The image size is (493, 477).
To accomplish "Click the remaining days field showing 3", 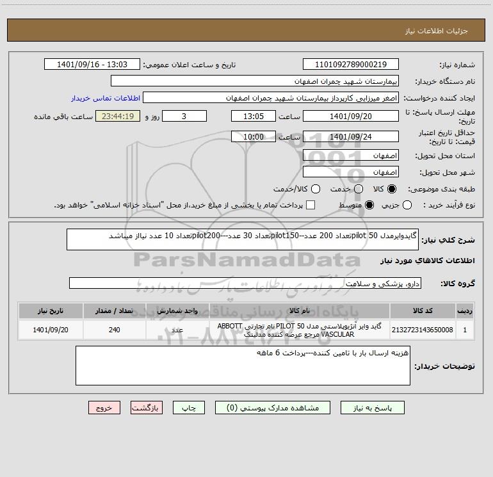I will pyautogui.click(x=184, y=116).
